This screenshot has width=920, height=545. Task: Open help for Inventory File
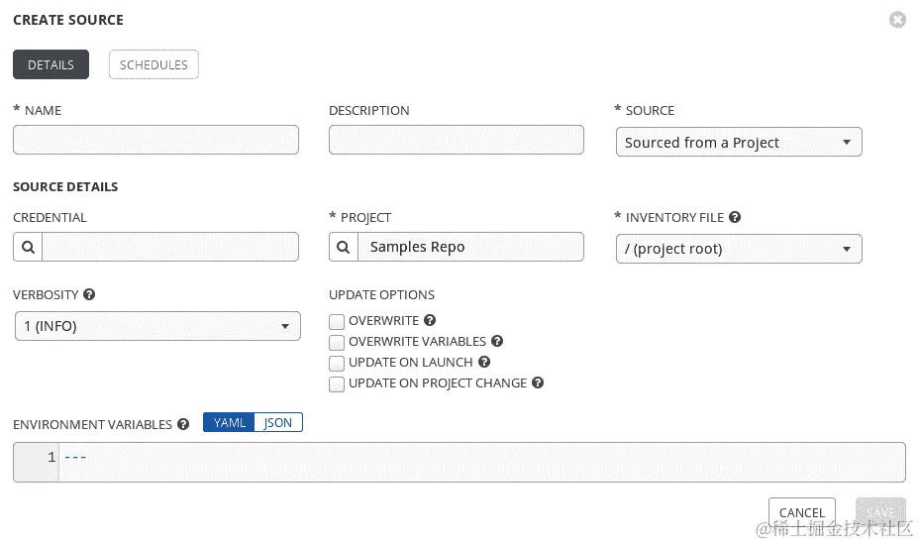point(735,217)
